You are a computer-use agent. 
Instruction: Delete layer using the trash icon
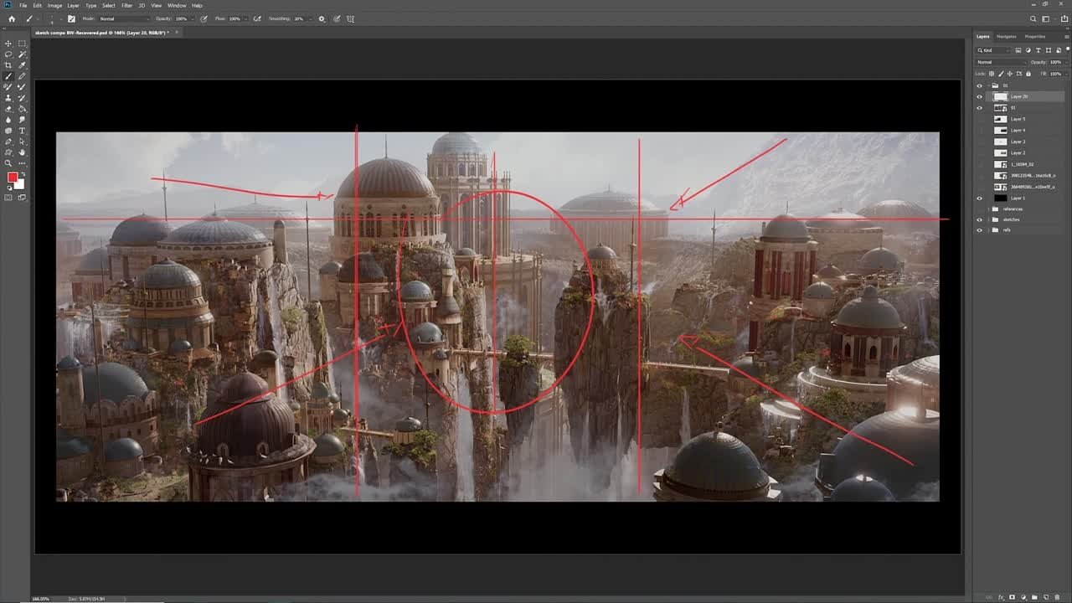tap(1057, 597)
